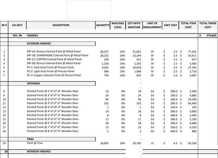The image size is (218, 158).
Task: Click the EXTERIOR FINISHES section heading
Action: click(39, 44)
